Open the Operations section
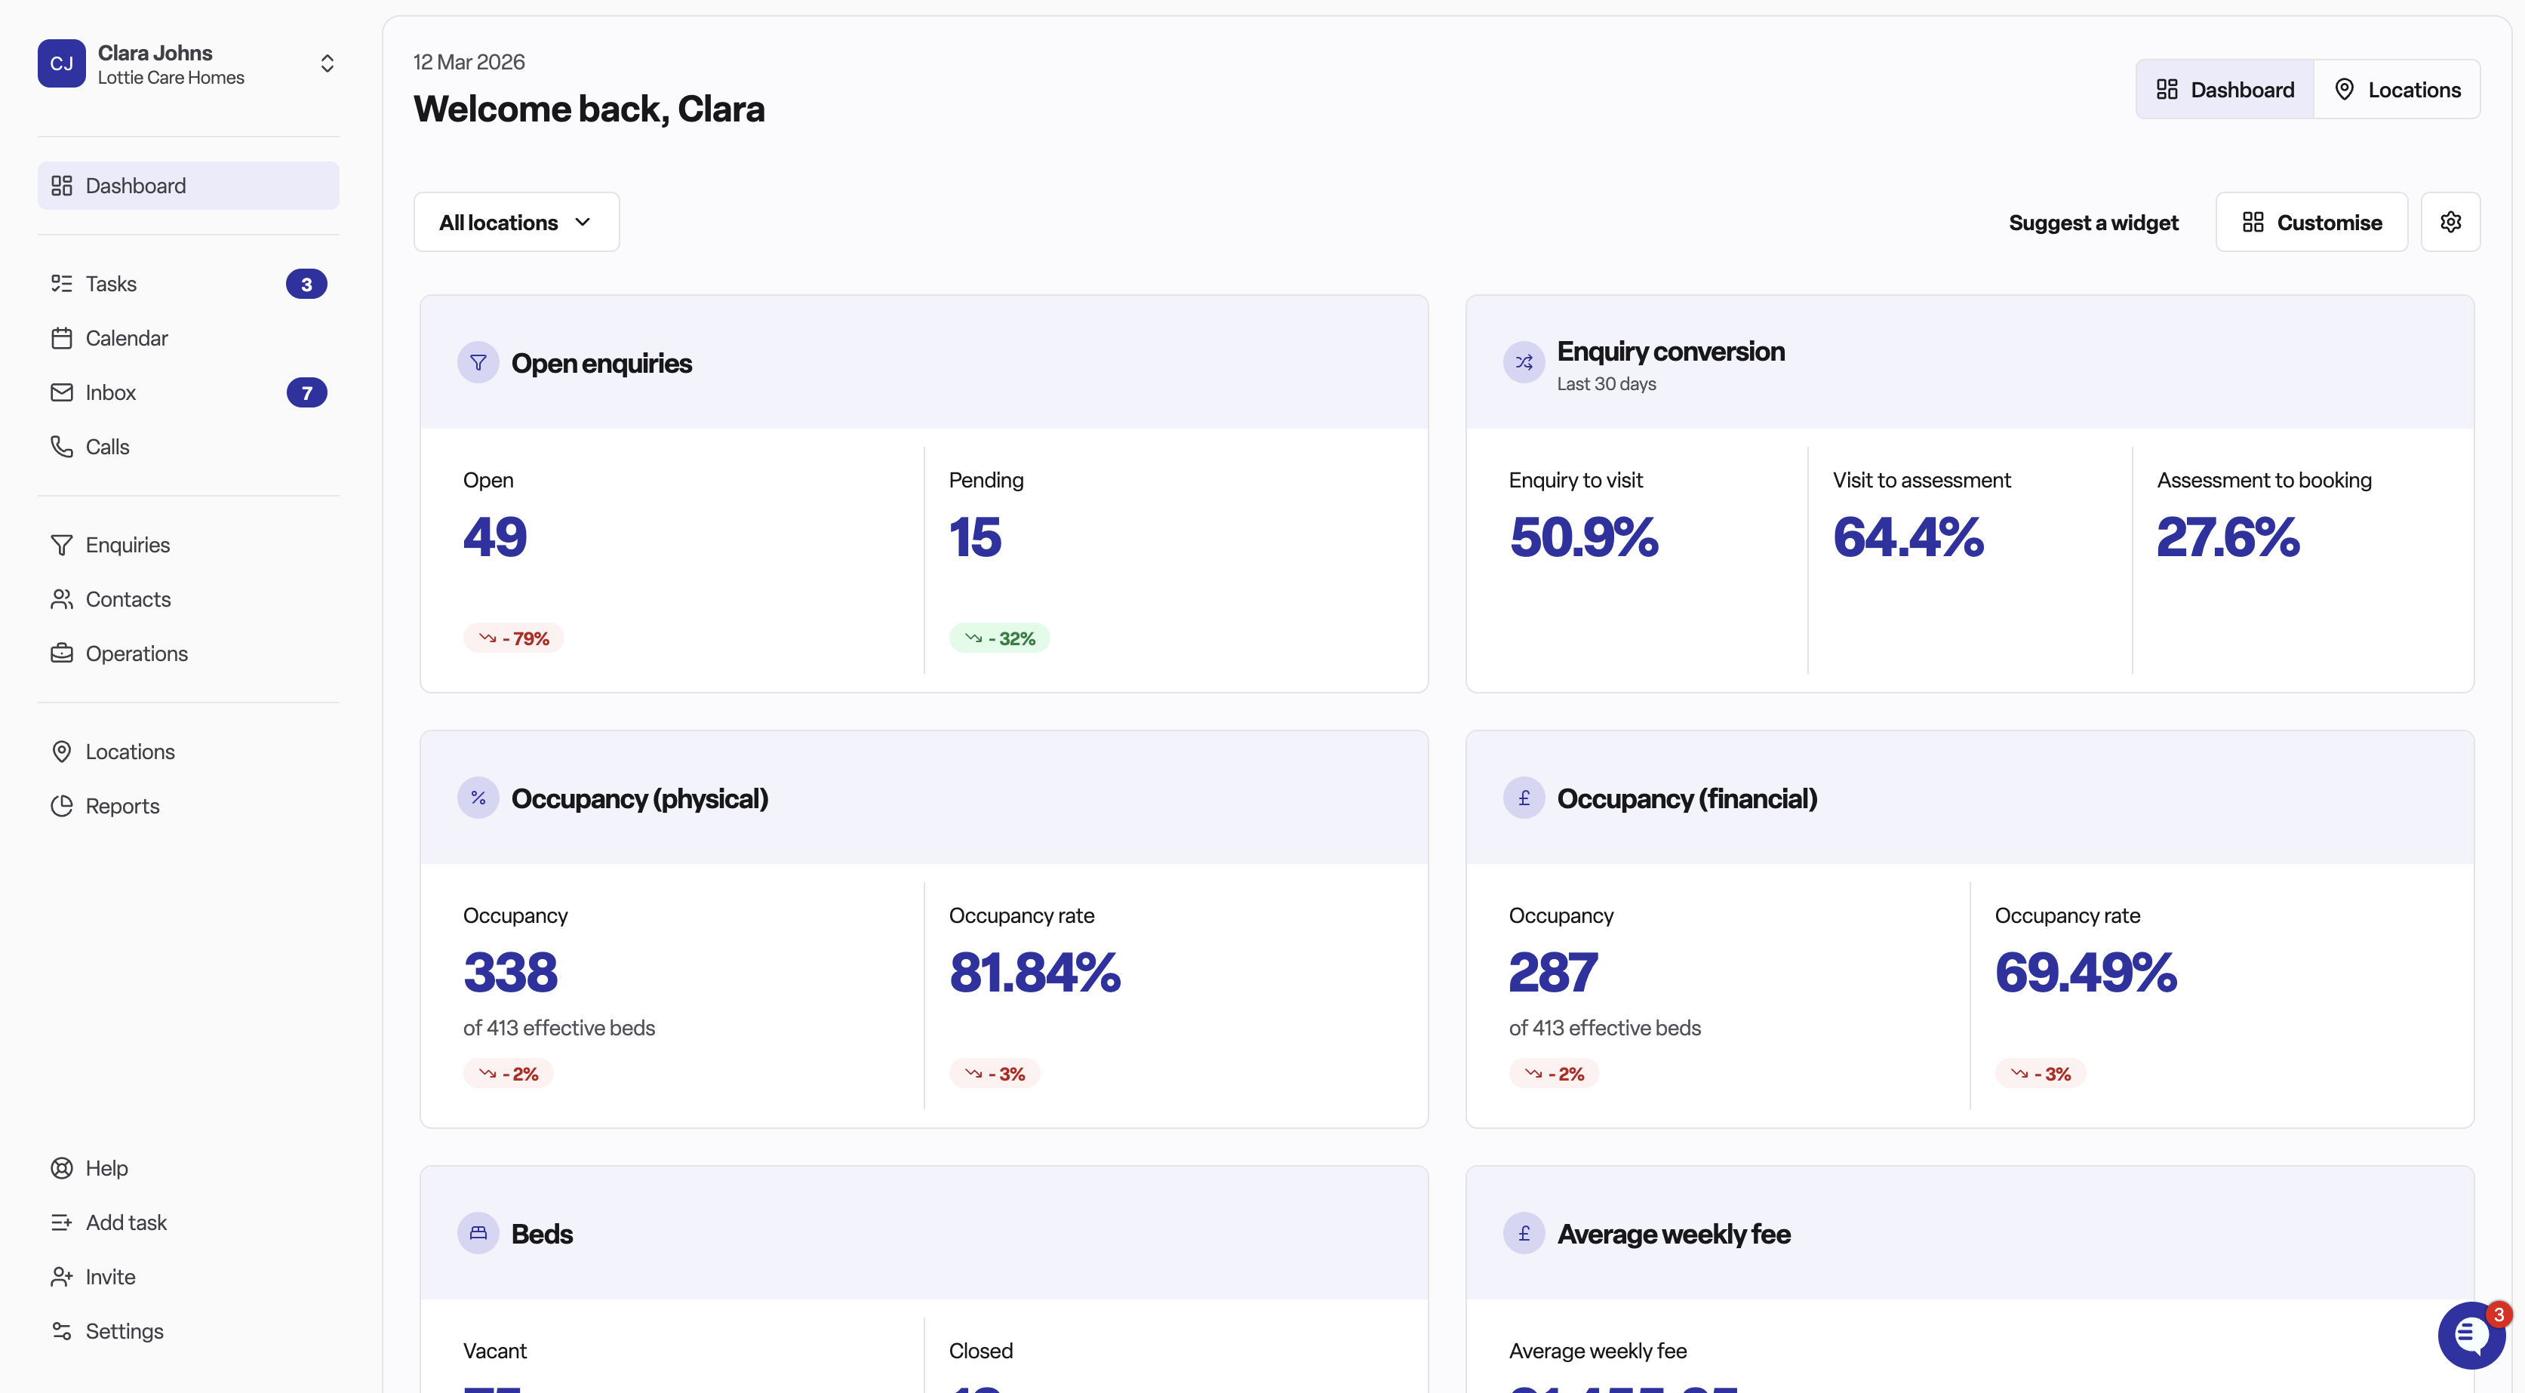Screen dimensions: 2525x1393 (x=188, y=653)
